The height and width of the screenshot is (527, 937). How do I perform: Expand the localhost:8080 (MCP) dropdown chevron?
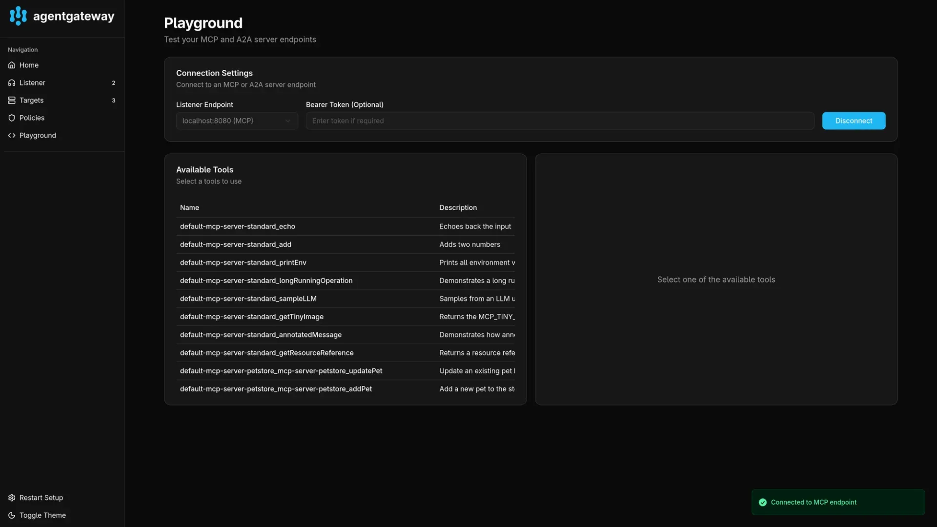[x=288, y=121]
